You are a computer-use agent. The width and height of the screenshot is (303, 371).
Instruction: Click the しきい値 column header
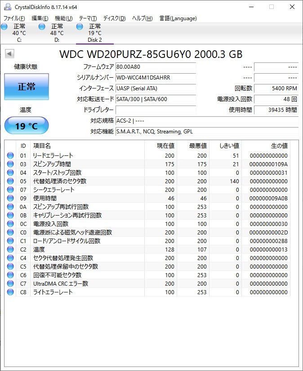pos(225,146)
